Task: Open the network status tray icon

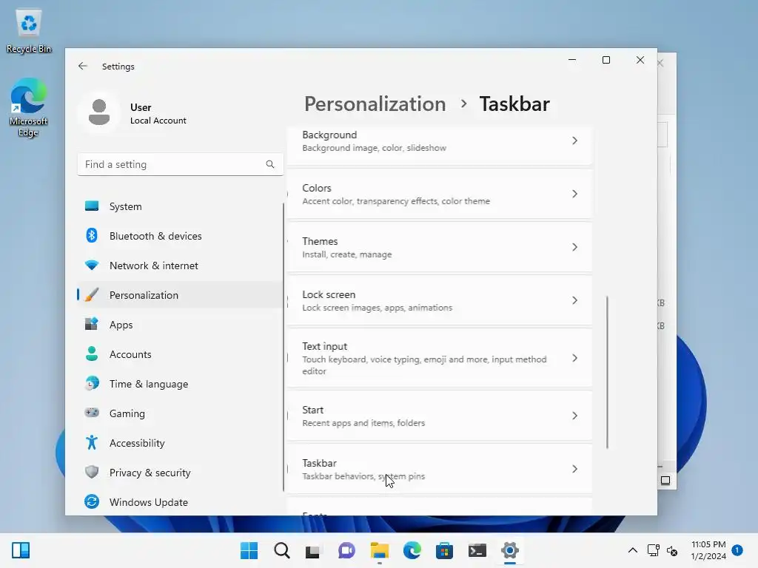Action: click(x=654, y=550)
